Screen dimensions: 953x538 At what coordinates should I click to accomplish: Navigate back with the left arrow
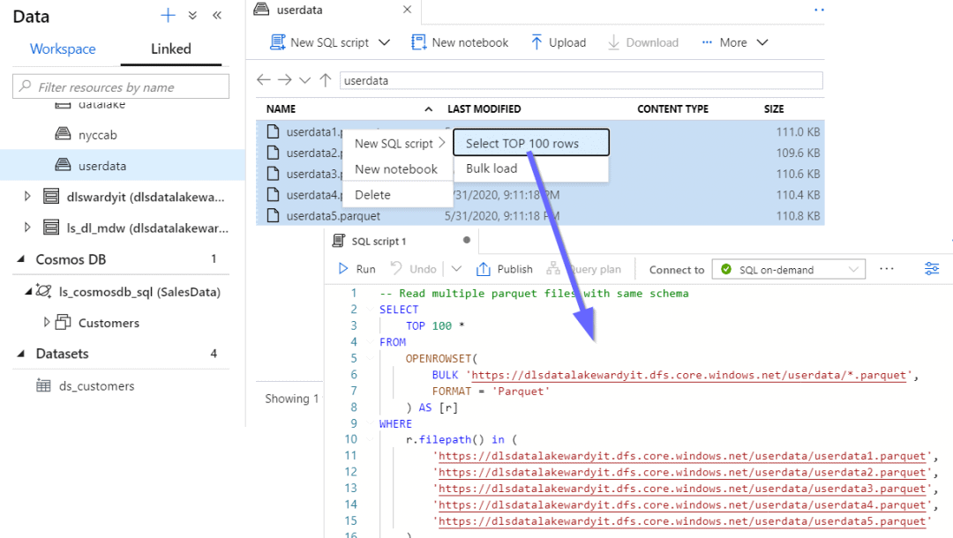click(263, 80)
